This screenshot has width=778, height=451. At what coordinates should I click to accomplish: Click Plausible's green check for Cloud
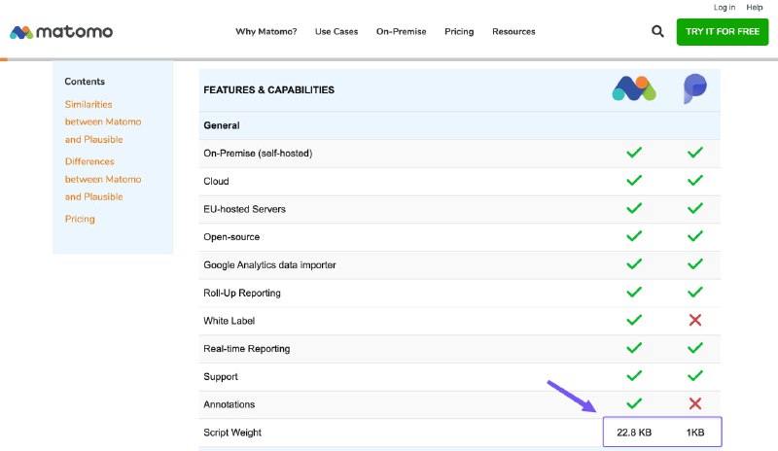pos(694,181)
